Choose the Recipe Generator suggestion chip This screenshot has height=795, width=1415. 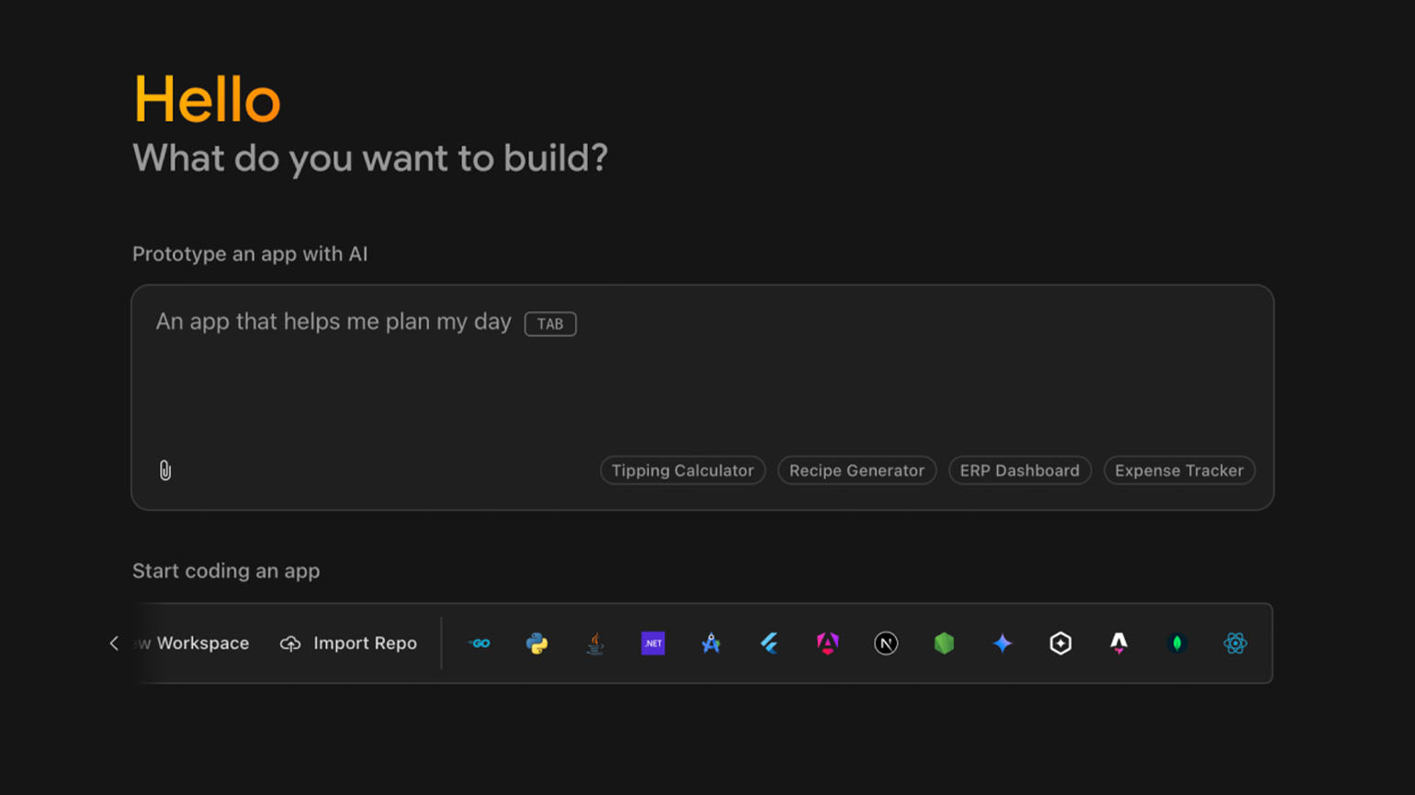[x=856, y=470]
